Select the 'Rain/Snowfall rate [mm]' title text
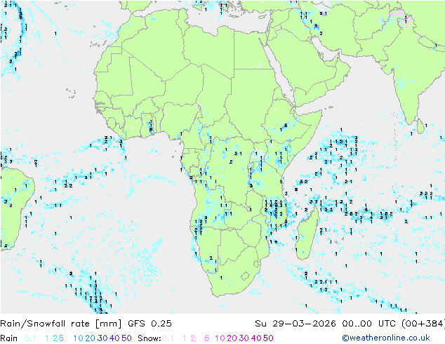 pos(61,324)
